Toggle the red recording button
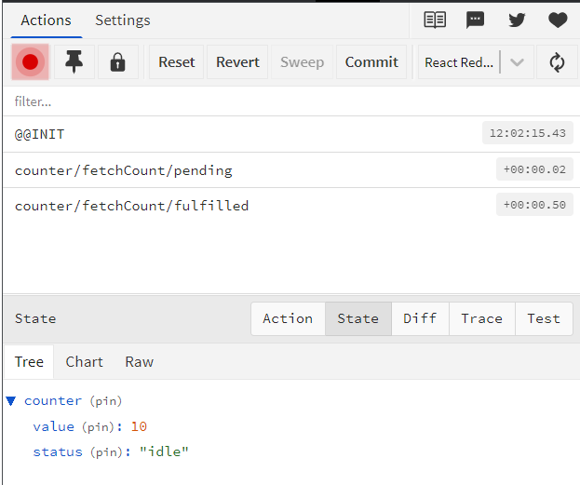Screen dimensions: 580x485 [x=30, y=62]
